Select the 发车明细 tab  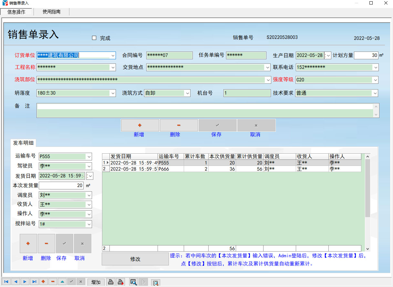click(23, 143)
